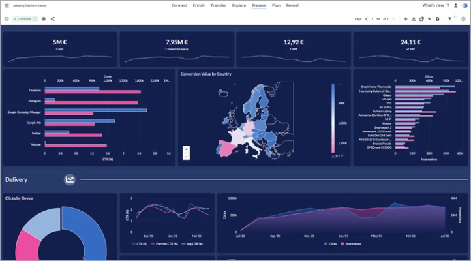Open the user profile icon
The width and height of the screenshot is (471, 261).
[x=456, y=5]
